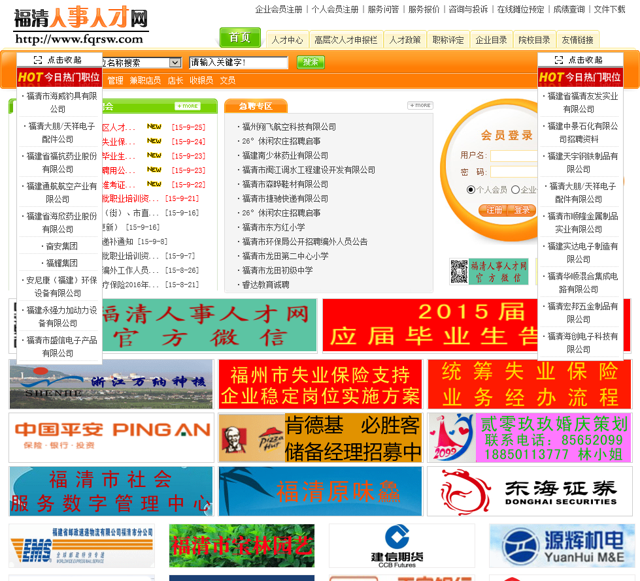This screenshot has width=640, height=581.
Task: Click the 急聘专区 +MORE button
Action: coord(420,106)
